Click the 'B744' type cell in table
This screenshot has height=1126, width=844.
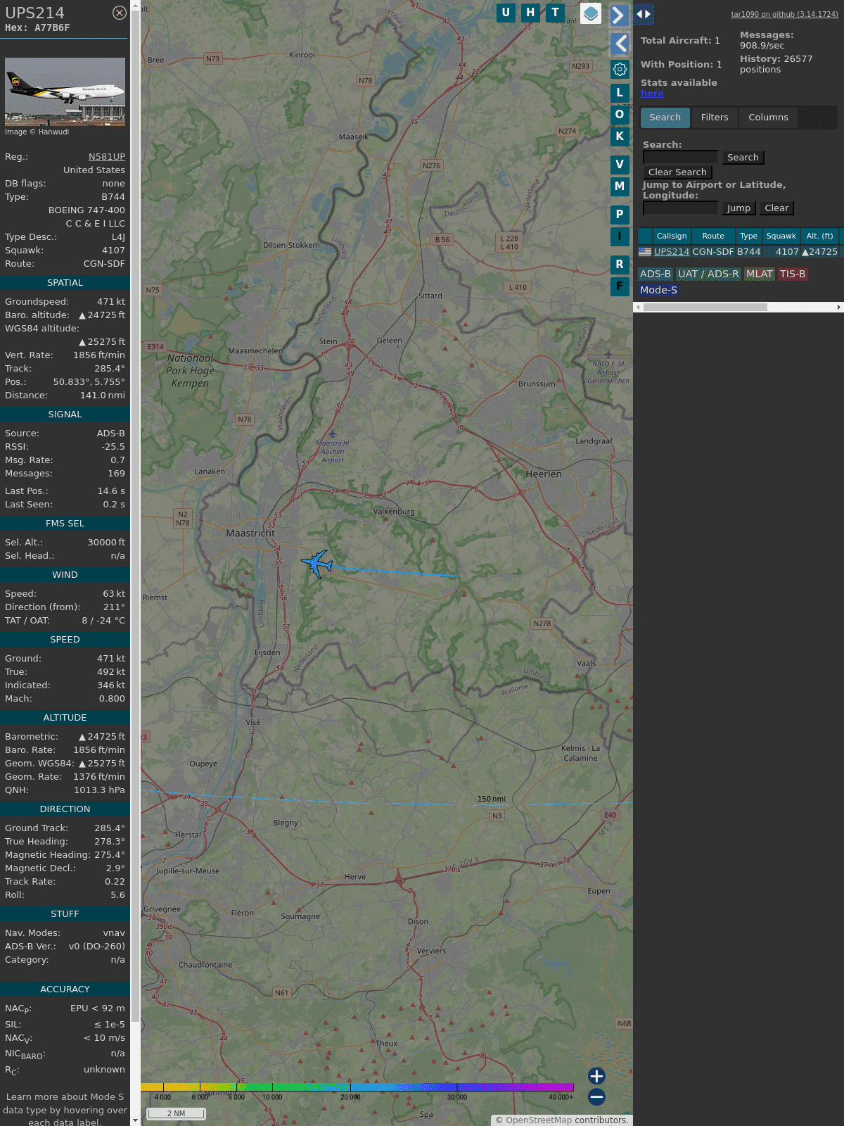click(x=749, y=251)
